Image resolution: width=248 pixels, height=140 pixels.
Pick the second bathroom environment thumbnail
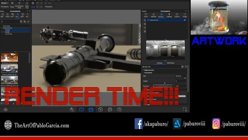[x=9, y=69]
